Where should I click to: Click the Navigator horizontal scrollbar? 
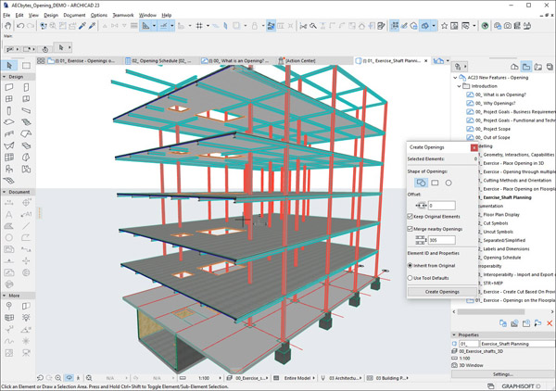491,311
